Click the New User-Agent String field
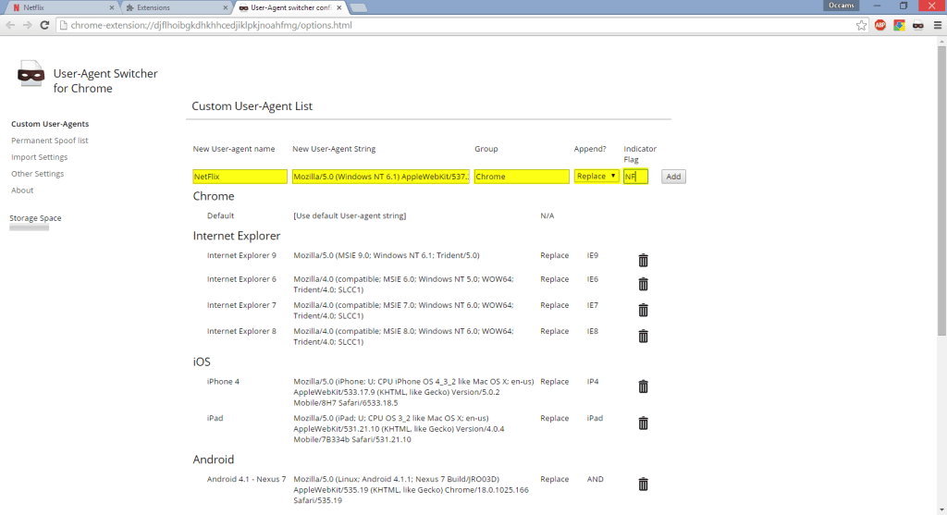 pos(381,177)
